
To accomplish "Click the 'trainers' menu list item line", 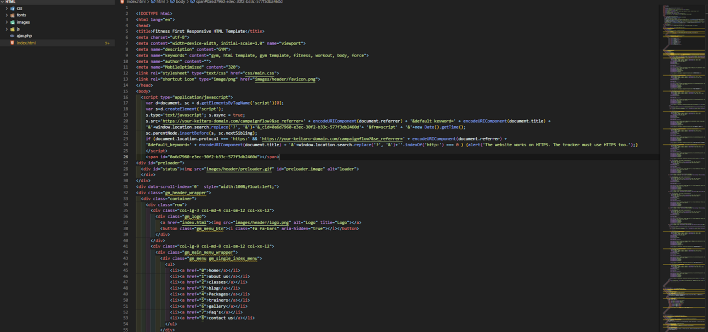I will coord(210,300).
